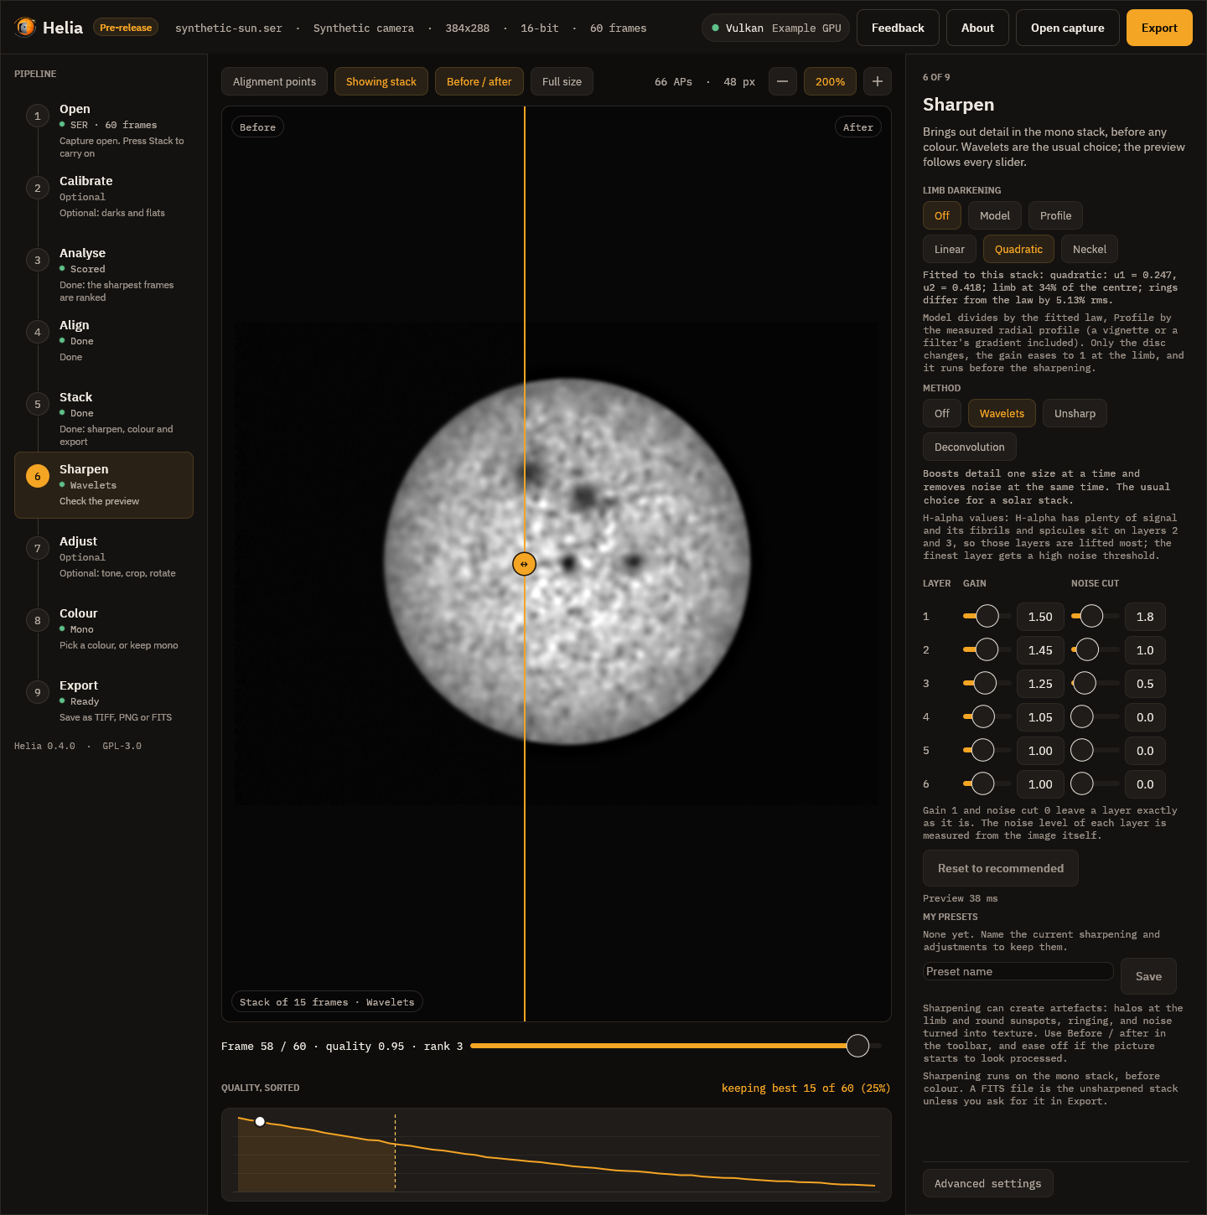
Task: Select pipeline step 4 Align circle
Action: 37,332
